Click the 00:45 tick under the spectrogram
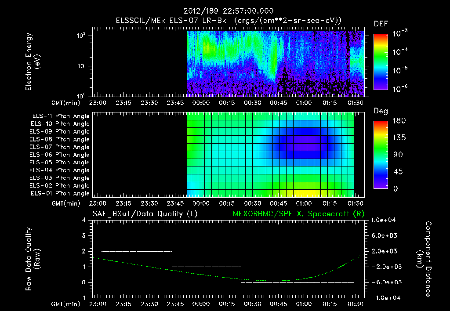The height and width of the screenshot is (311, 450). pos(278,103)
